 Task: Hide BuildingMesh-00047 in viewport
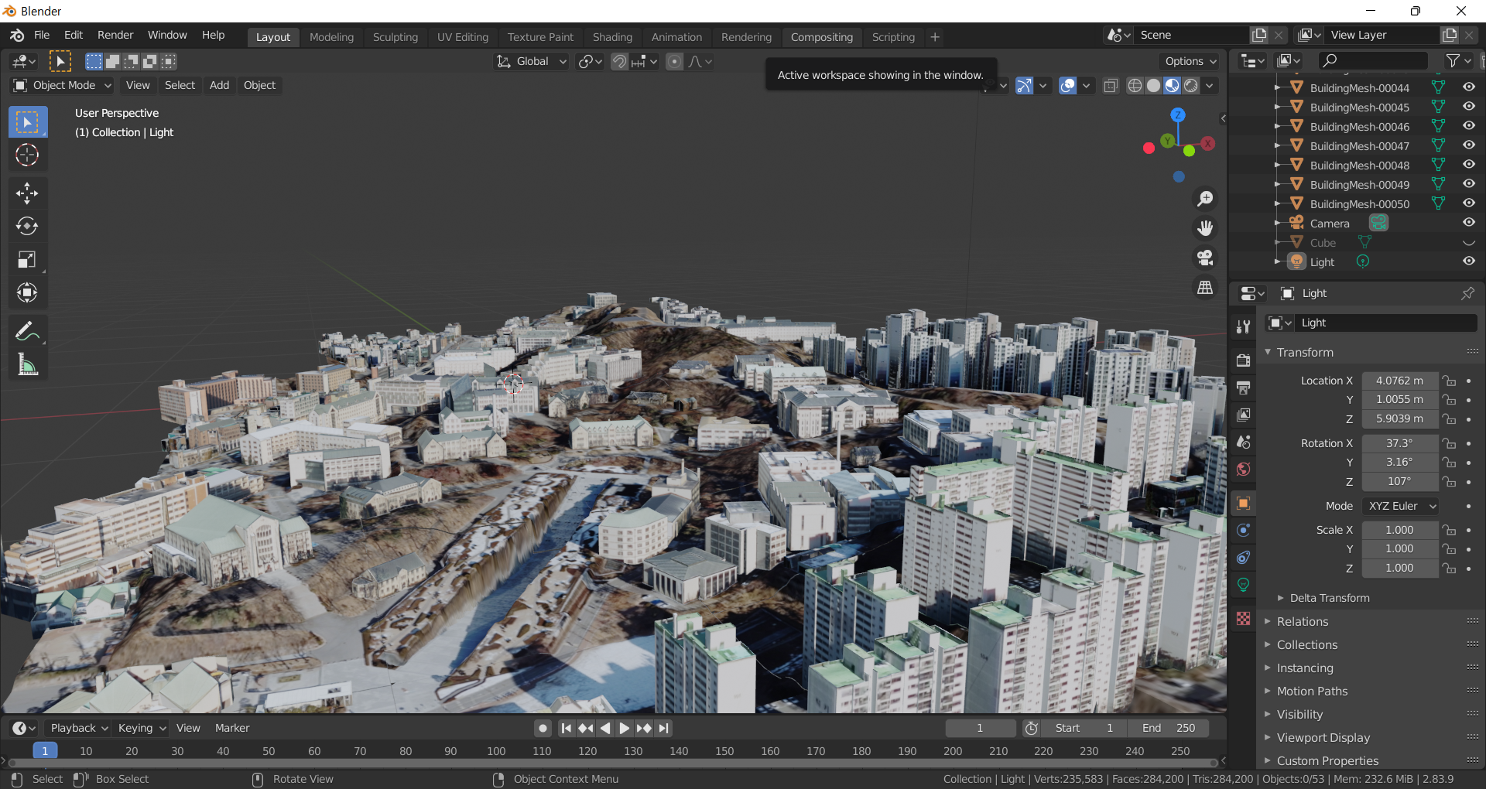pyautogui.click(x=1468, y=145)
